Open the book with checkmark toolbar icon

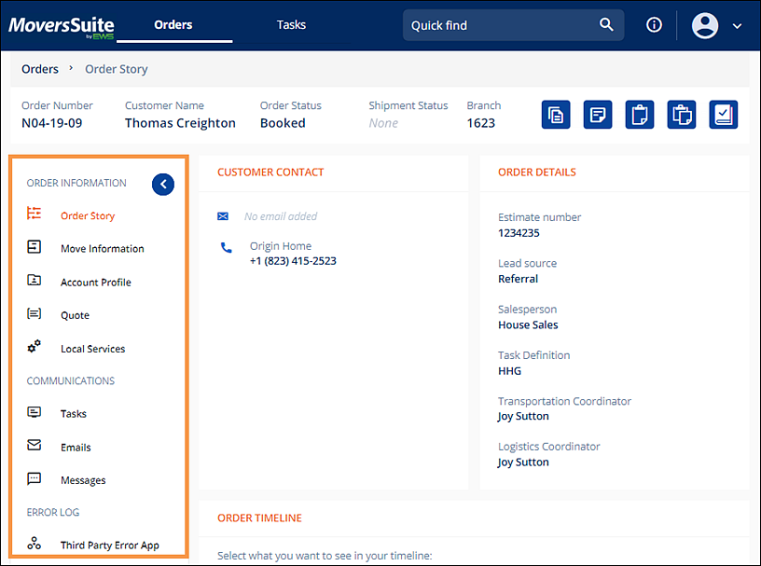pyautogui.click(x=724, y=114)
